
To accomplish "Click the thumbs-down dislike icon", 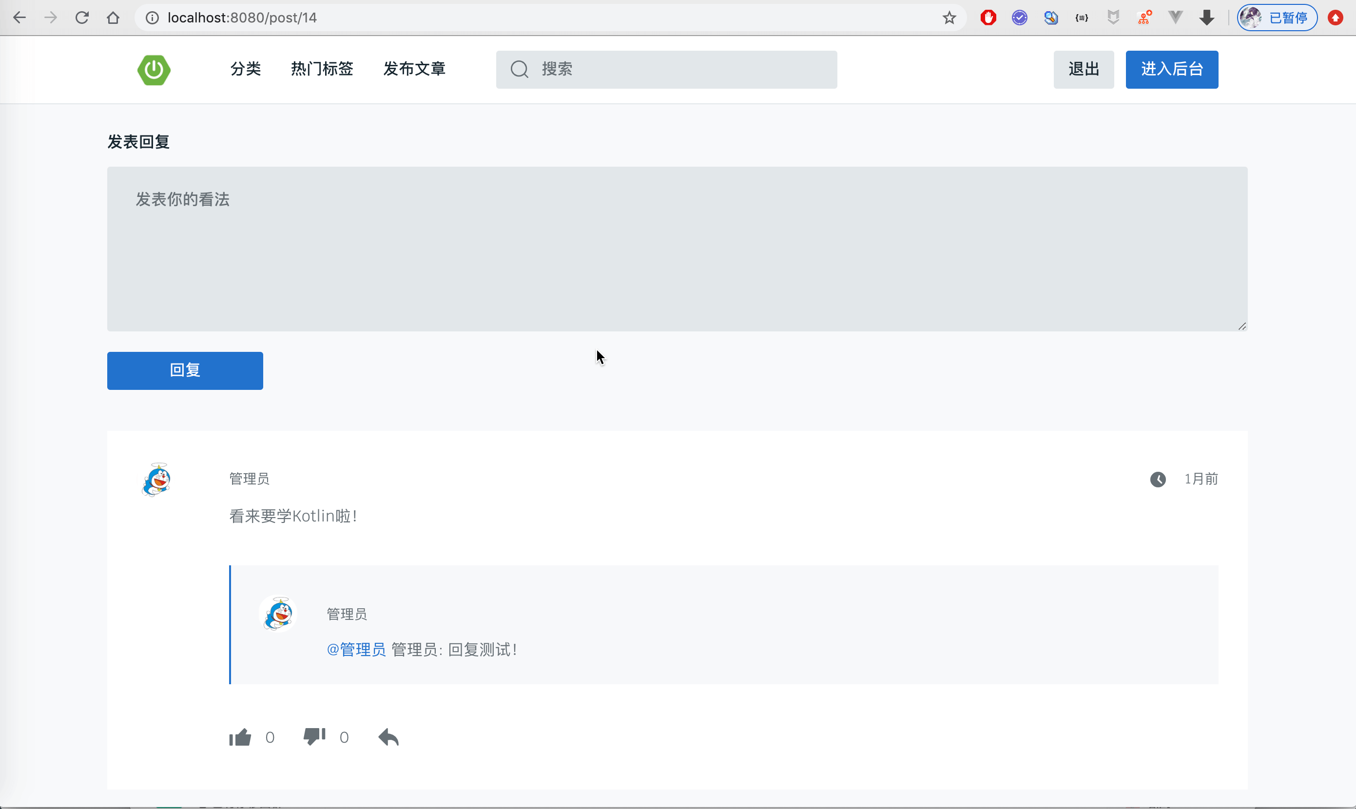I will coord(314,736).
